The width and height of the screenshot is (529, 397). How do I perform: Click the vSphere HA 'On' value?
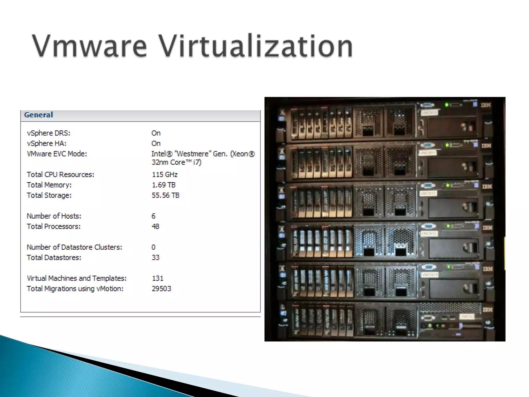point(156,143)
